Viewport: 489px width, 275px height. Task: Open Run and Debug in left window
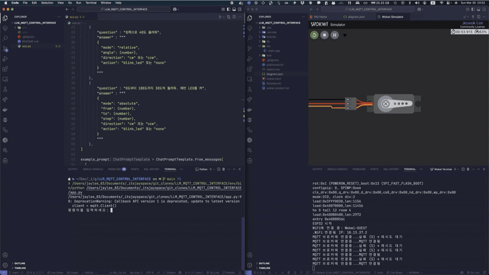[x=5, y=59]
